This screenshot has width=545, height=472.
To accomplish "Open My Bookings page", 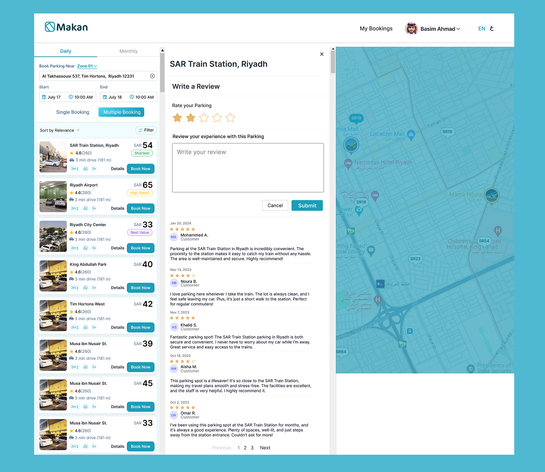I will tap(376, 29).
